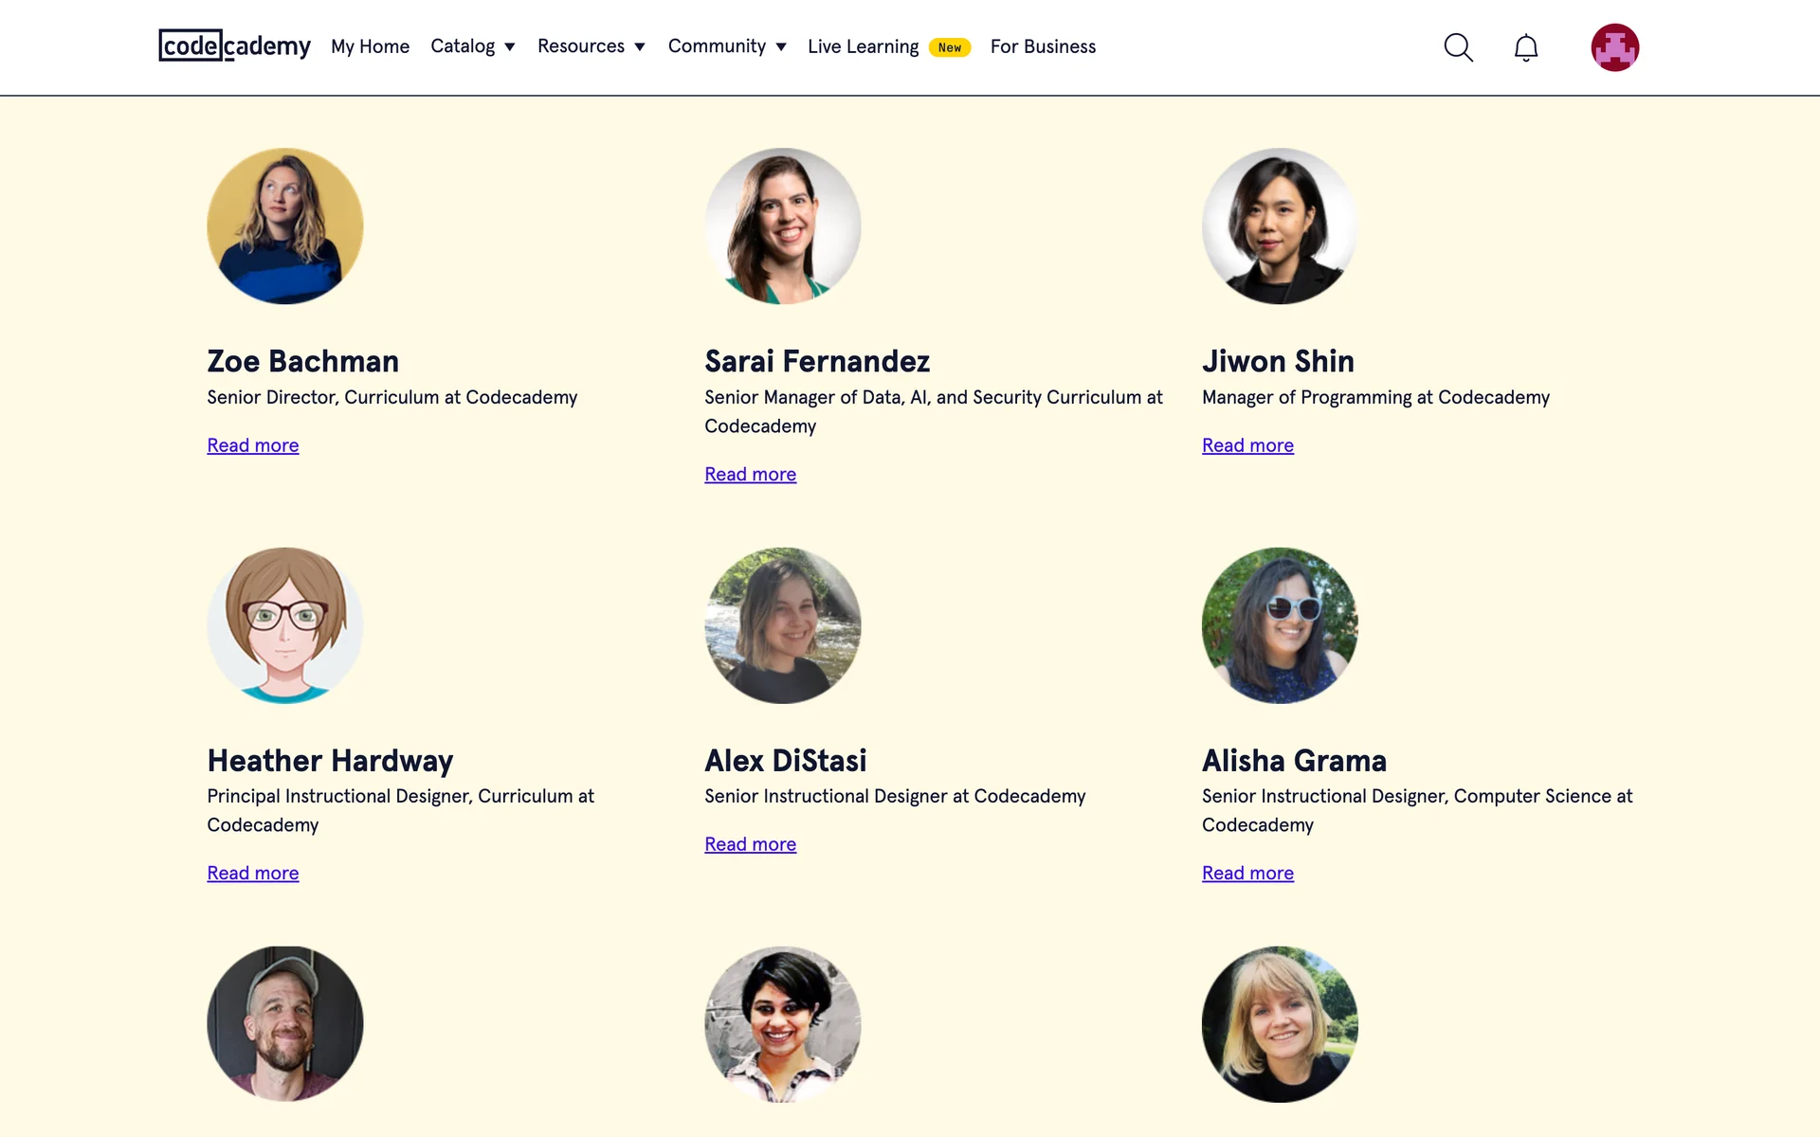Screen dimensions: 1820x1137
Task: Open the search magnifier icon
Action: 1458,47
